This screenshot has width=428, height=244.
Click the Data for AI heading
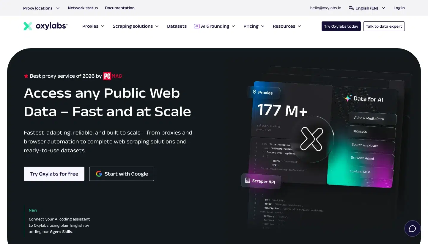pos(368,99)
